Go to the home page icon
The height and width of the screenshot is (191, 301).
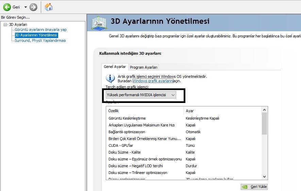coord(49,7)
